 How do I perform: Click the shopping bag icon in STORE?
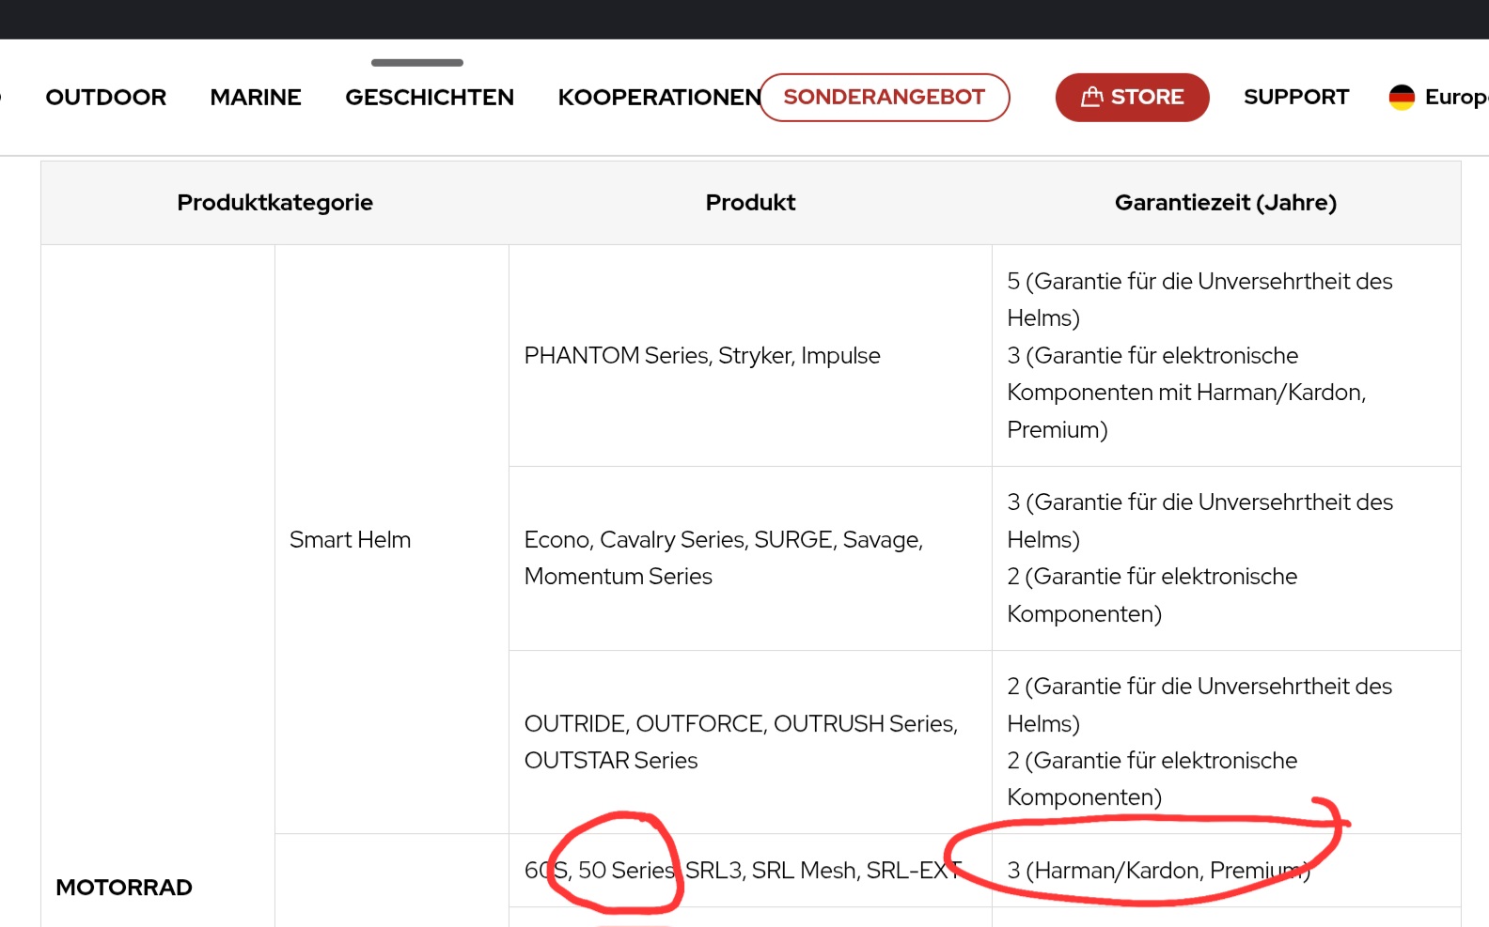point(1091,97)
